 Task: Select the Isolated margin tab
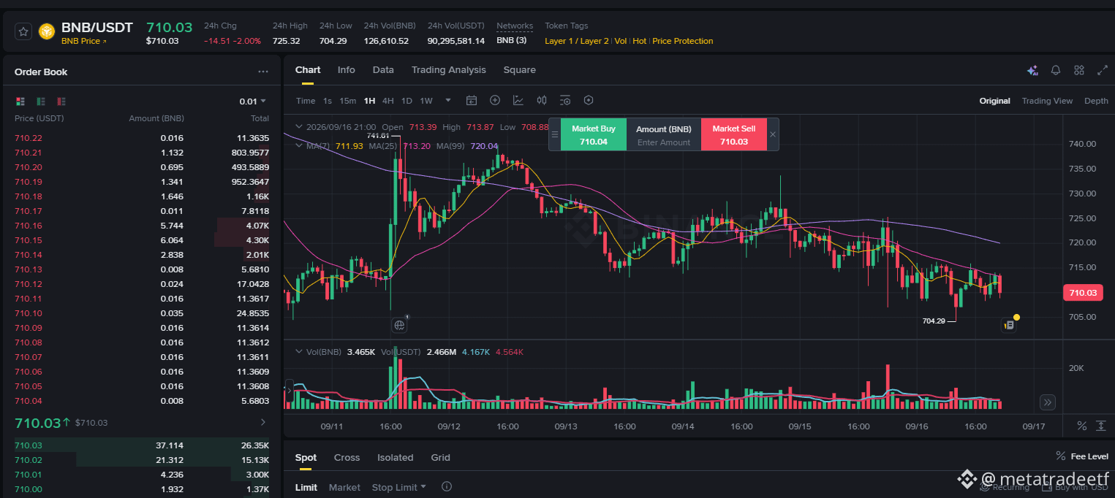pyautogui.click(x=395, y=458)
